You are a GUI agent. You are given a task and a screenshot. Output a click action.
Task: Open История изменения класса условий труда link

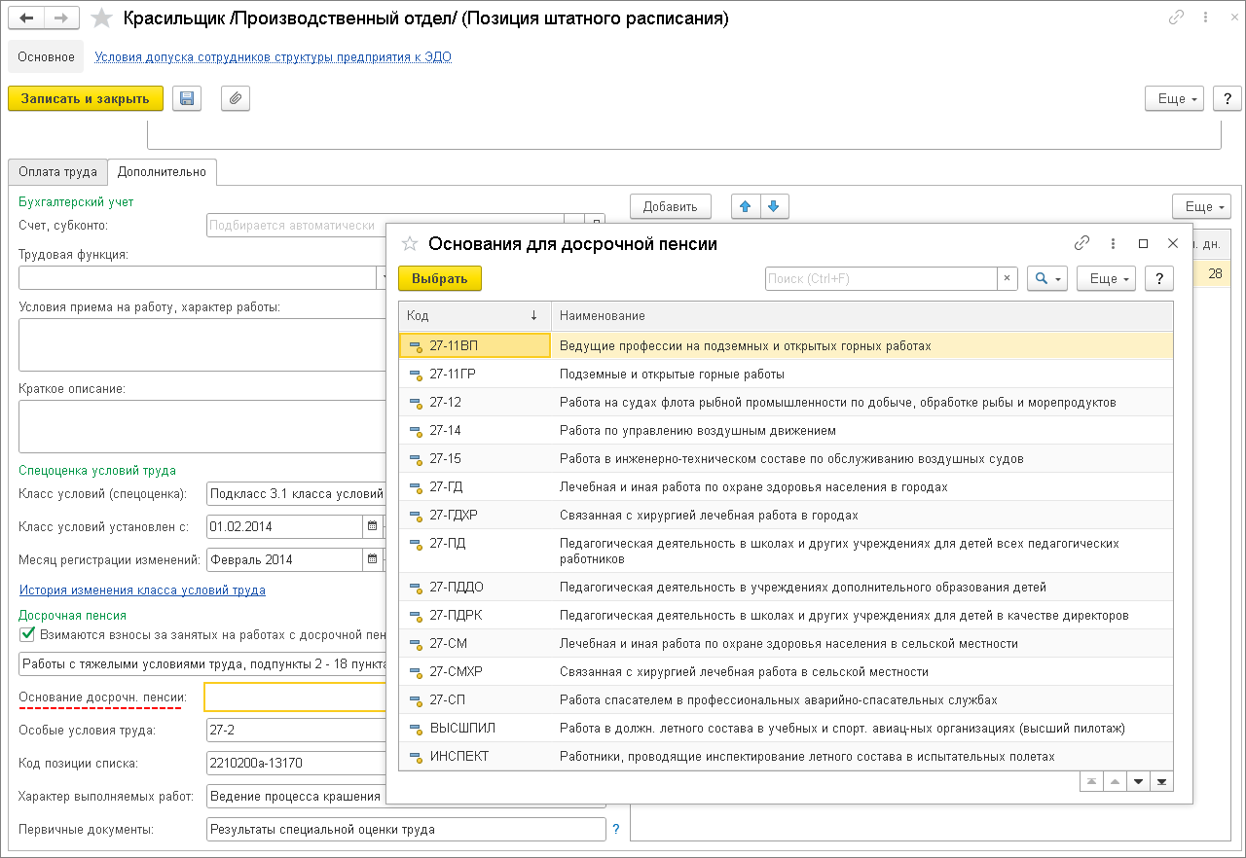[142, 590]
